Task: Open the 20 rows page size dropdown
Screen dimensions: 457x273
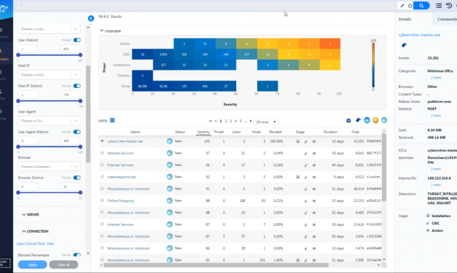Action: [x=265, y=122]
